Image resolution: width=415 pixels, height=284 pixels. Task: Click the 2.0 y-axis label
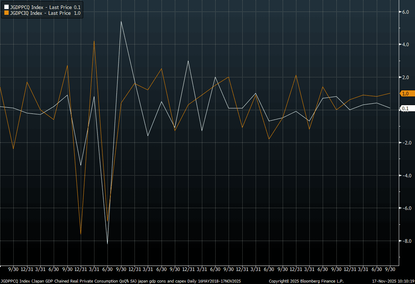[x=405, y=77]
